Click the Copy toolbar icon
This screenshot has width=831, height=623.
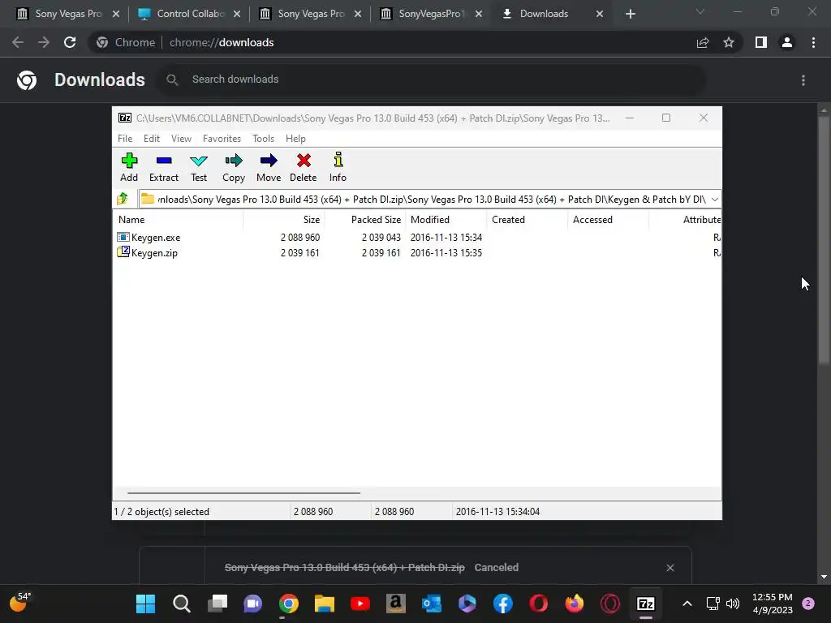pyautogui.click(x=234, y=167)
